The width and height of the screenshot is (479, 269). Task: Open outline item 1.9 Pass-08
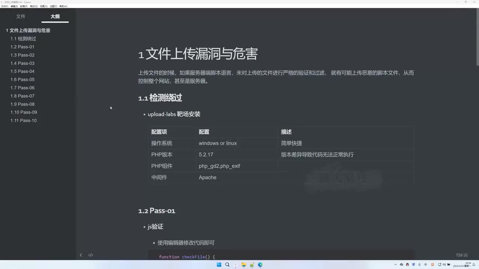pos(22,104)
